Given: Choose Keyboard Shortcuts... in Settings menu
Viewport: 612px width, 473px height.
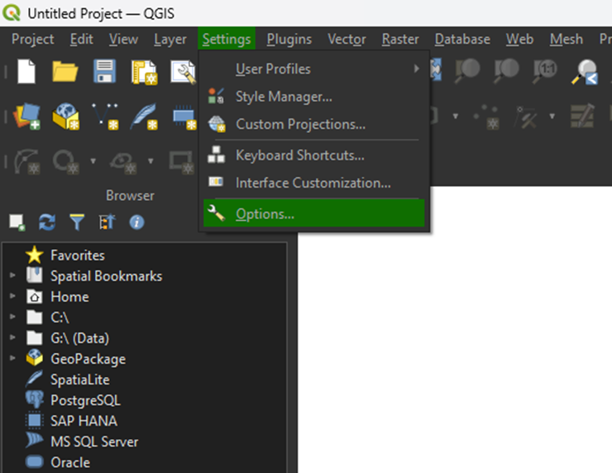Looking at the screenshot, I should (299, 155).
